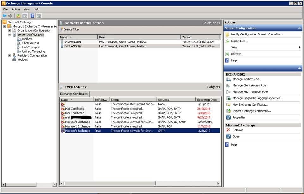The image size is (304, 194).
Task: Select the Client Access tree node
Action: pos(31,43)
